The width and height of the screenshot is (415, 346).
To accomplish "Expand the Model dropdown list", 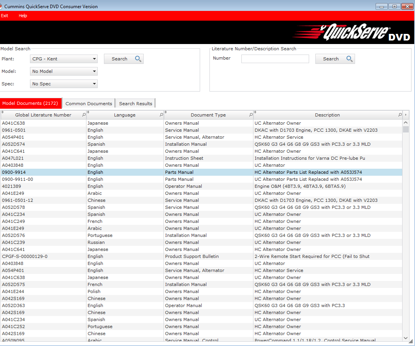I will coord(64,71).
